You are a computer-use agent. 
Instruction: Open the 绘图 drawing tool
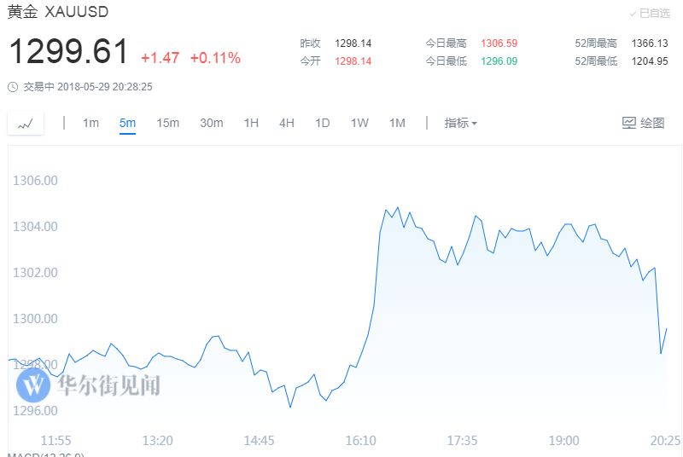[643, 123]
